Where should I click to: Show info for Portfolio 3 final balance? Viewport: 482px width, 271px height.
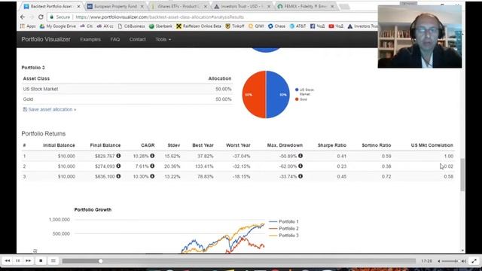point(118,176)
